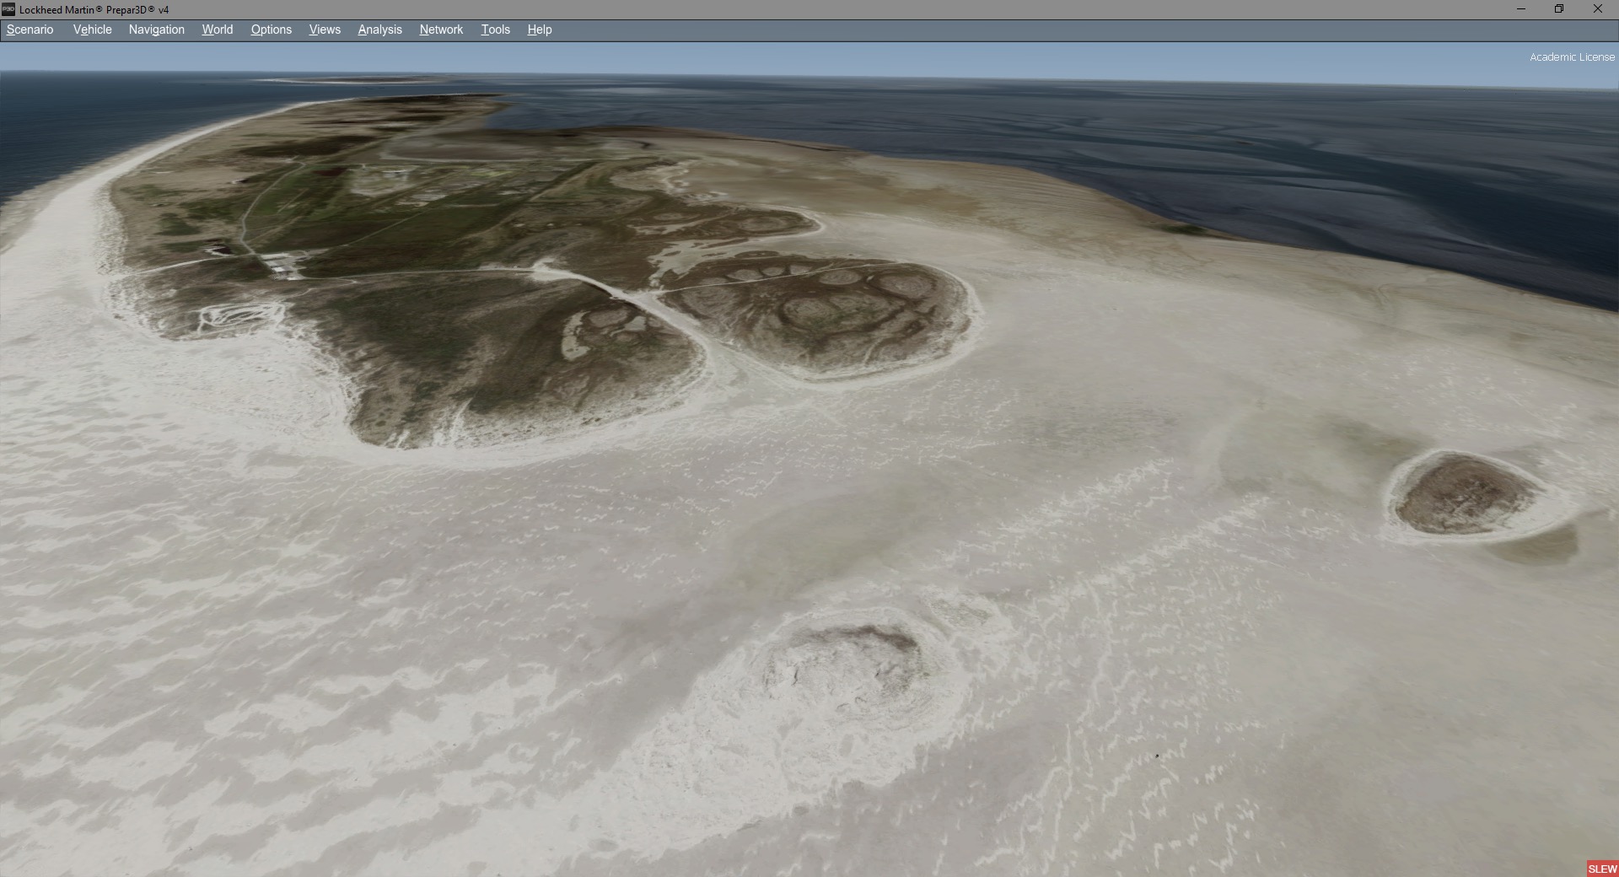Open the Scenario menu
Image resolution: width=1619 pixels, height=877 pixels.
tap(30, 30)
